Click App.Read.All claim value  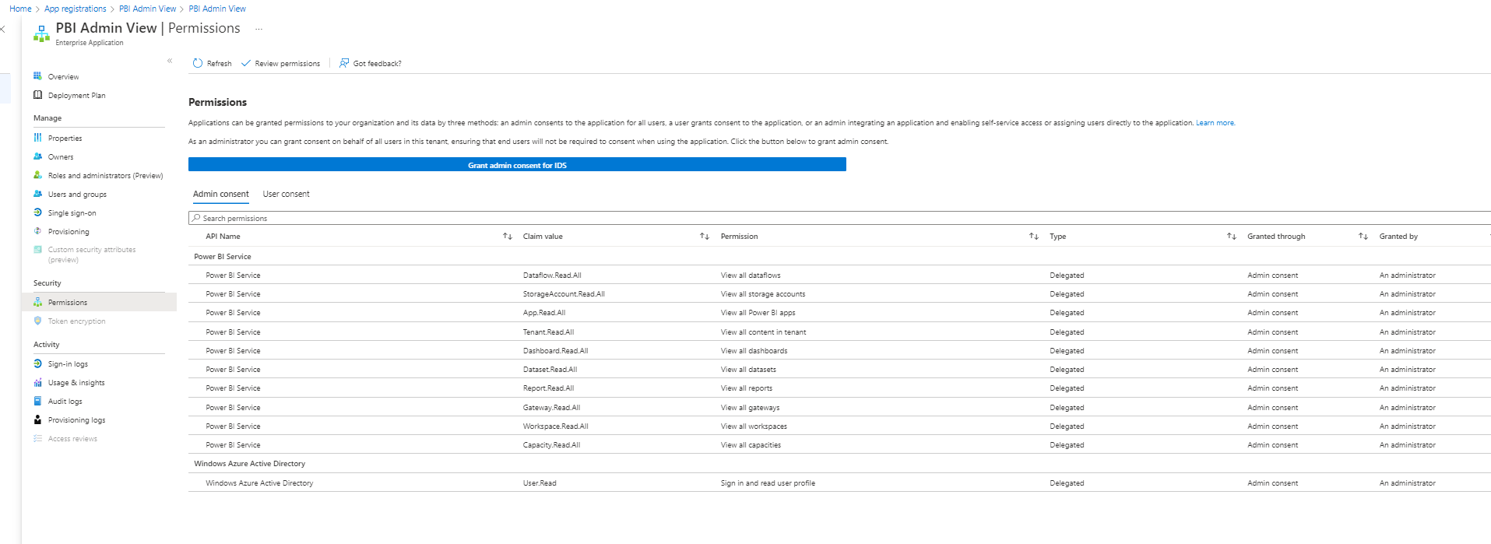click(x=544, y=313)
